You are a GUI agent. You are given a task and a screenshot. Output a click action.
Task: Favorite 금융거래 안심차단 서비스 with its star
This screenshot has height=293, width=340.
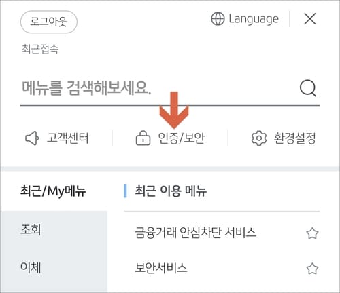tap(312, 233)
